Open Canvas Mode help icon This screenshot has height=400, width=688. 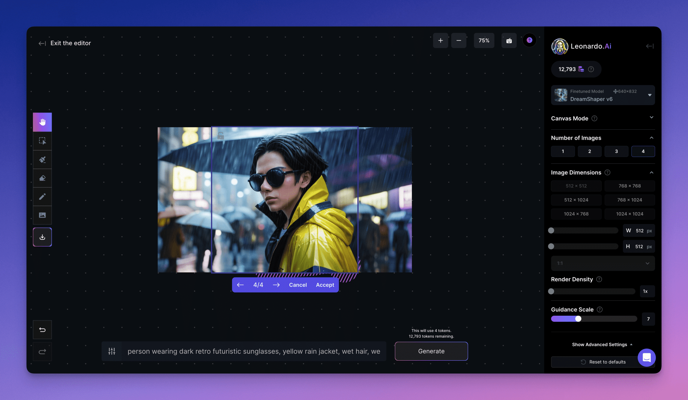tap(594, 118)
